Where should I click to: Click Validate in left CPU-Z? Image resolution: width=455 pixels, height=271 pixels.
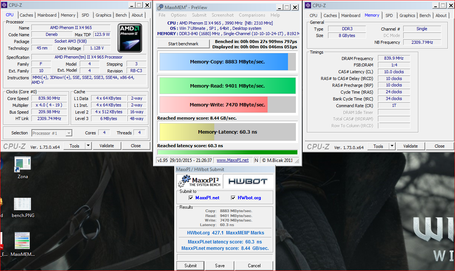[107, 146]
